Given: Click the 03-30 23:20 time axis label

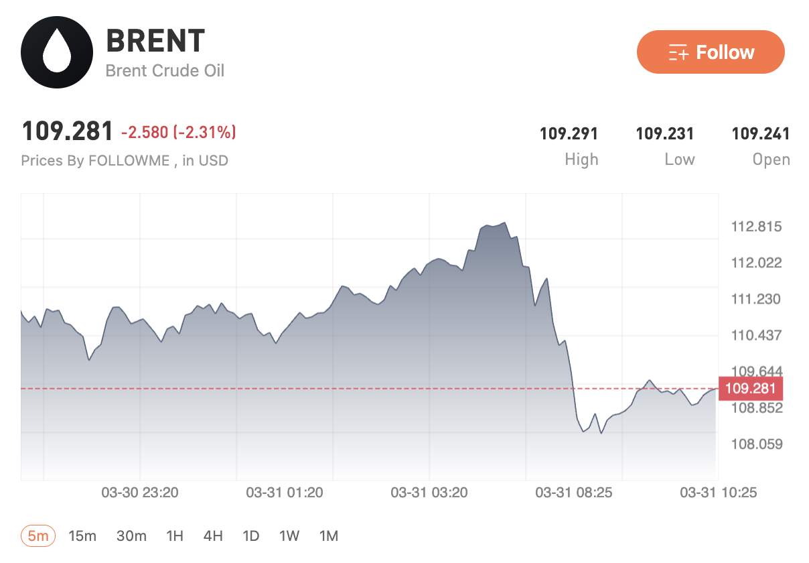Looking at the screenshot, I should click(140, 493).
